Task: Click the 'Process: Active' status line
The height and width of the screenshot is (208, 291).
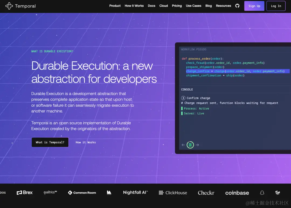Action: [x=195, y=108]
